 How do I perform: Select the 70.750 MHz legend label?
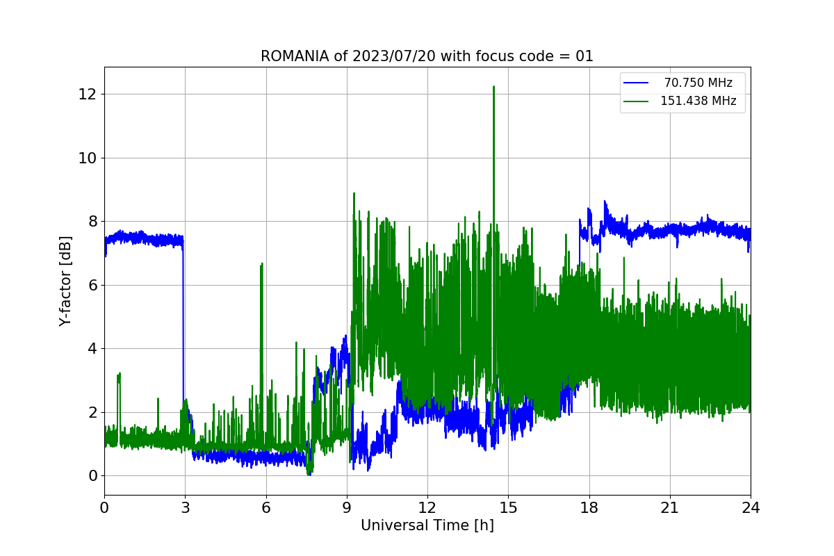698,83
